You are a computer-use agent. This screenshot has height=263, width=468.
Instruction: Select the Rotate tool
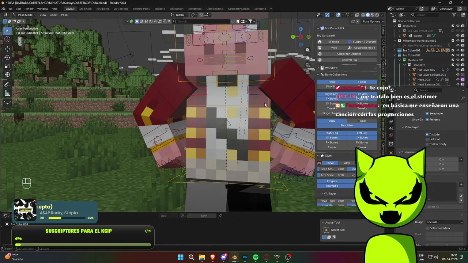point(7,57)
